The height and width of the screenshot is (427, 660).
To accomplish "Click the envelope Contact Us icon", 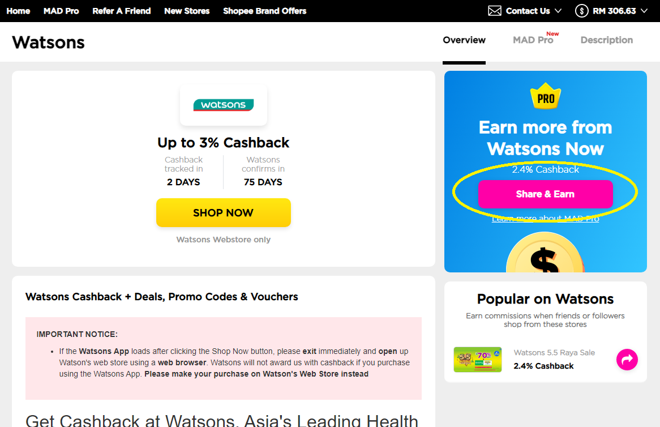I will [495, 11].
